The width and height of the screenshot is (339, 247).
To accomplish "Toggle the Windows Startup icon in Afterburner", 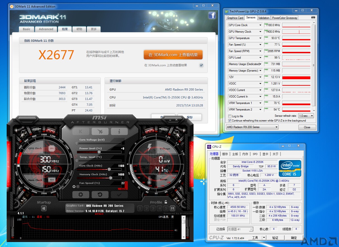I will pos(44,208).
